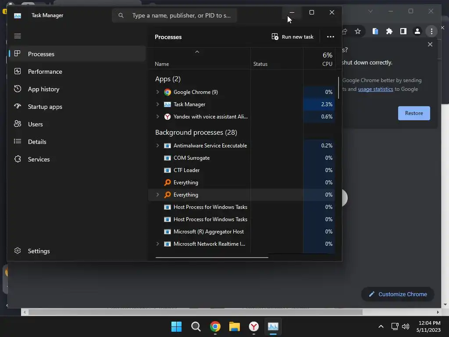Open usage statistics link in Chrome
The width and height of the screenshot is (449, 337).
point(375,89)
